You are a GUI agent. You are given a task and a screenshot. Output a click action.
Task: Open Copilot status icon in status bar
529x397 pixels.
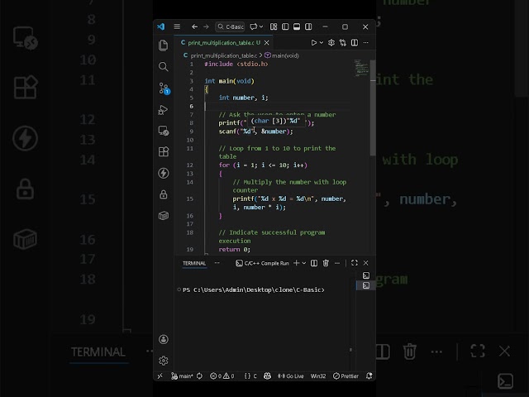267,375
